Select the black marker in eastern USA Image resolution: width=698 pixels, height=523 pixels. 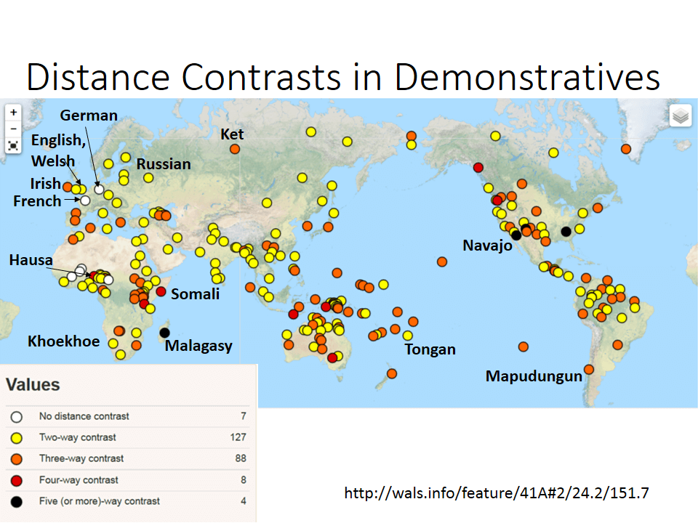(x=566, y=231)
